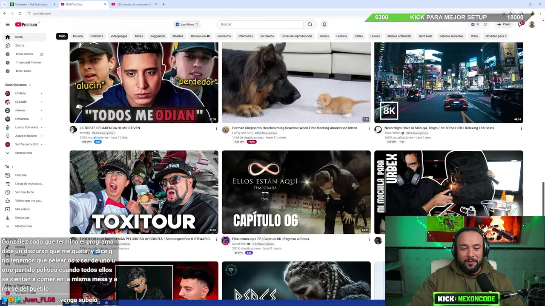Click the YouTube Premium logo

pyautogui.click(x=26, y=24)
